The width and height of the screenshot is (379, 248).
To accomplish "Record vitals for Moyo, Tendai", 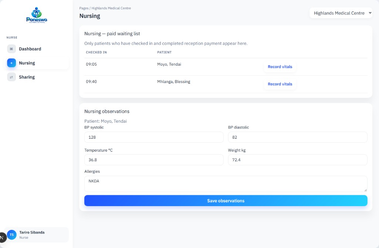I will (280, 67).
